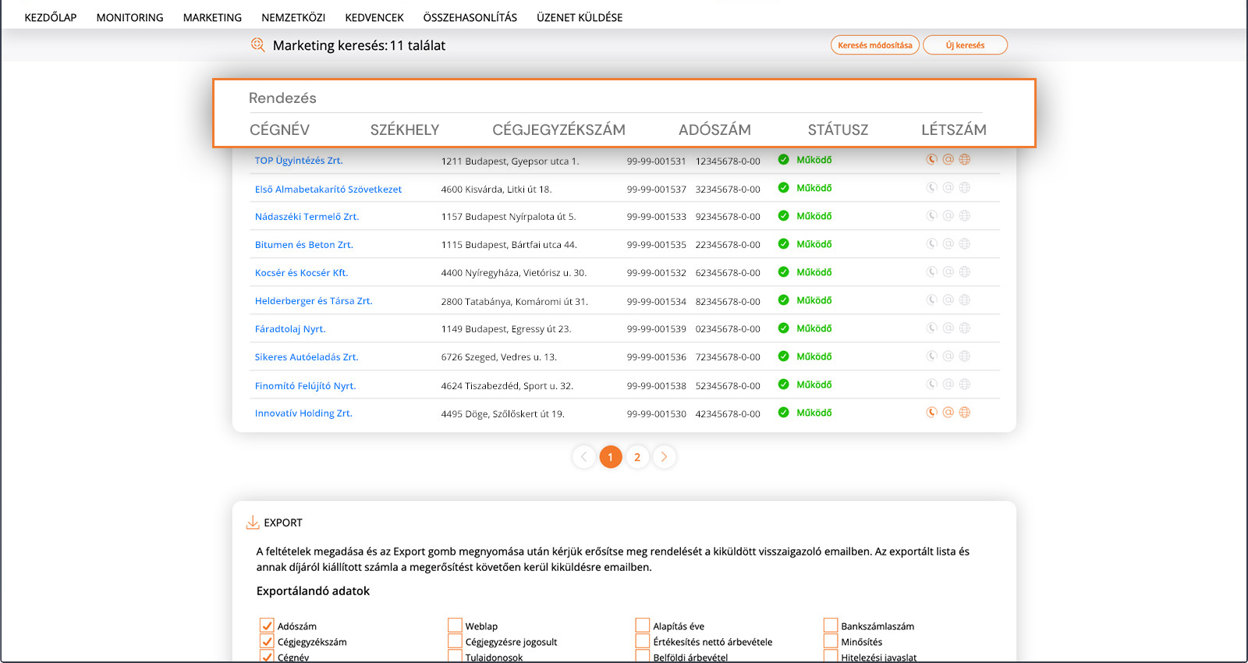The width and height of the screenshot is (1248, 663).
Task: Click the phone icon in the Első Almabetakarító row
Action: (931, 187)
